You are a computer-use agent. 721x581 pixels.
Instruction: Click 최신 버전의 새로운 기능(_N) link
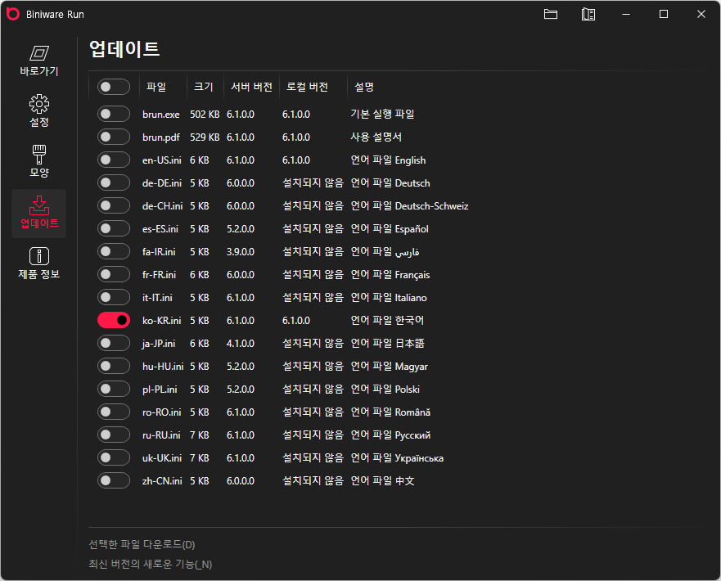[x=151, y=565]
